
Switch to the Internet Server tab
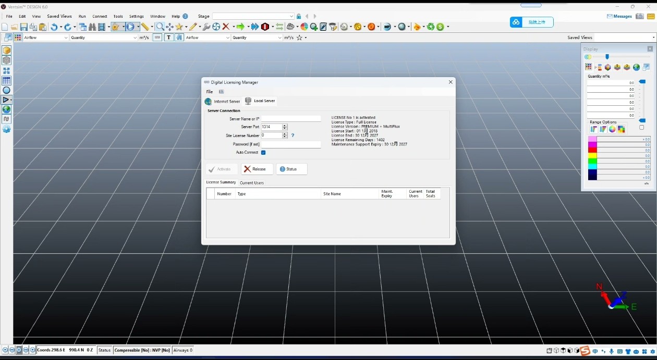click(x=222, y=102)
